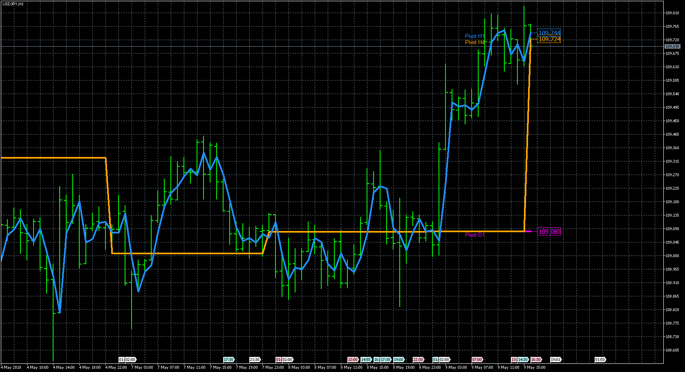The height and width of the screenshot is (372, 685).
Task: Click the 14:55 cyan marker on the timeline
Action: [366, 360]
